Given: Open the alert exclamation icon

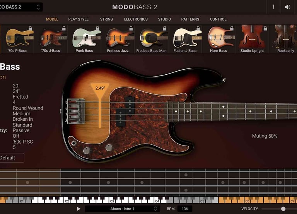Looking at the screenshot, I should [x=273, y=7].
